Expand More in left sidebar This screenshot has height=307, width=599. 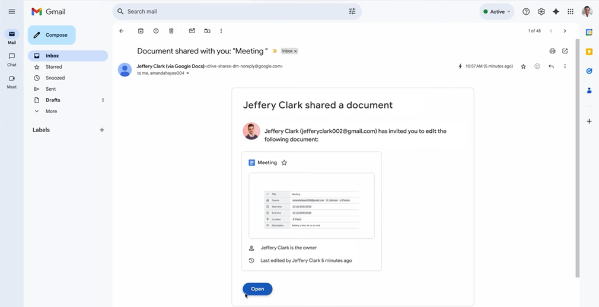(51, 111)
